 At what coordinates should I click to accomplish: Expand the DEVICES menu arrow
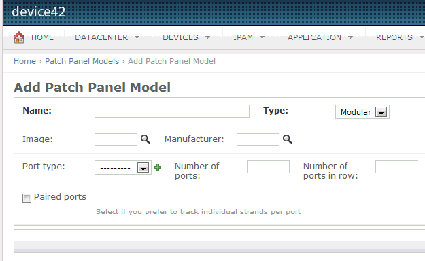tap(207, 37)
